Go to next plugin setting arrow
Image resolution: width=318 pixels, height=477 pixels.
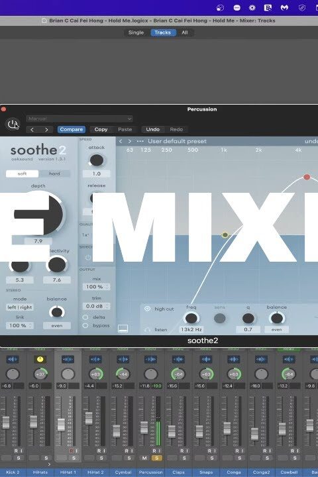[x=46, y=130]
